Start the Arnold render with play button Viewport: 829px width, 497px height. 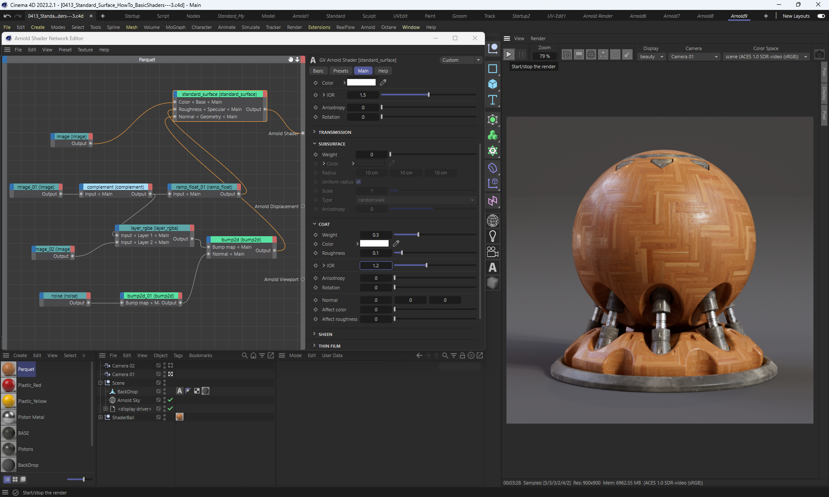[x=509, y=54]
